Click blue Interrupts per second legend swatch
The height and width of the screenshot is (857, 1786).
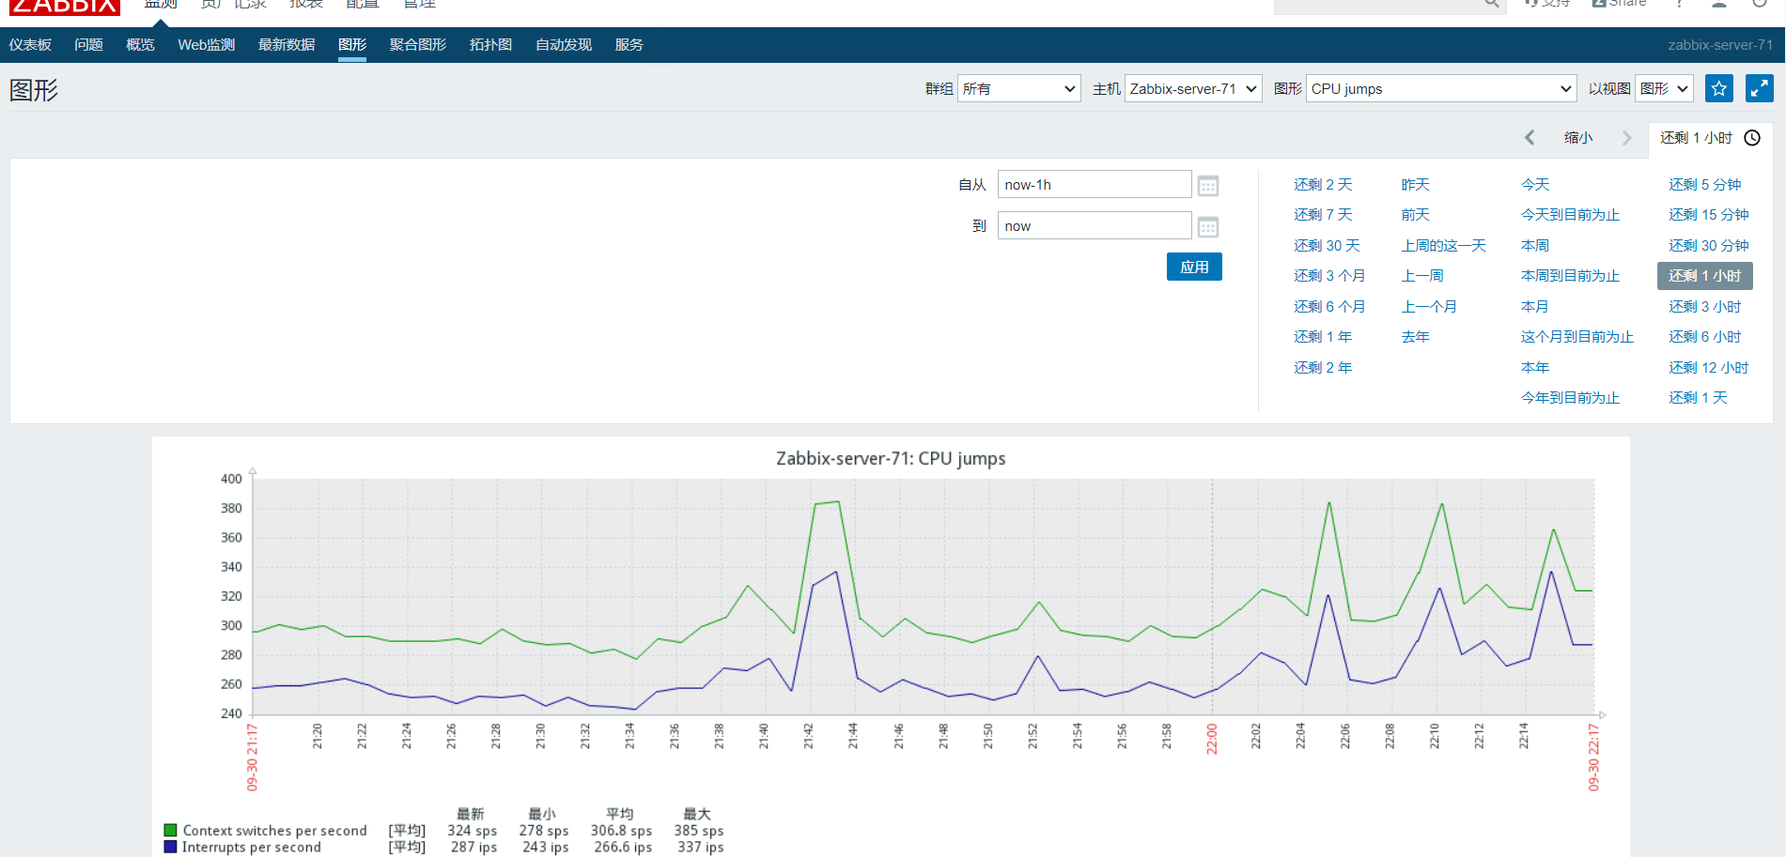click(170, 847)
